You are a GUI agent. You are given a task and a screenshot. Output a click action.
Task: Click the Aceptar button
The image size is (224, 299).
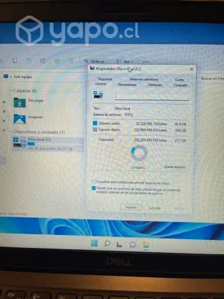coord(131,207)
